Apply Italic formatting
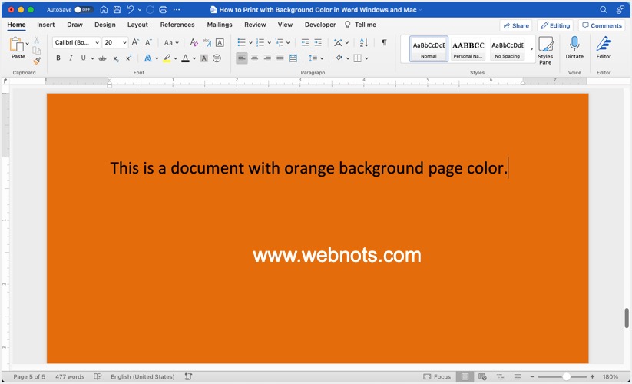The height and width of the screenshot is (384, 632). 71,58
